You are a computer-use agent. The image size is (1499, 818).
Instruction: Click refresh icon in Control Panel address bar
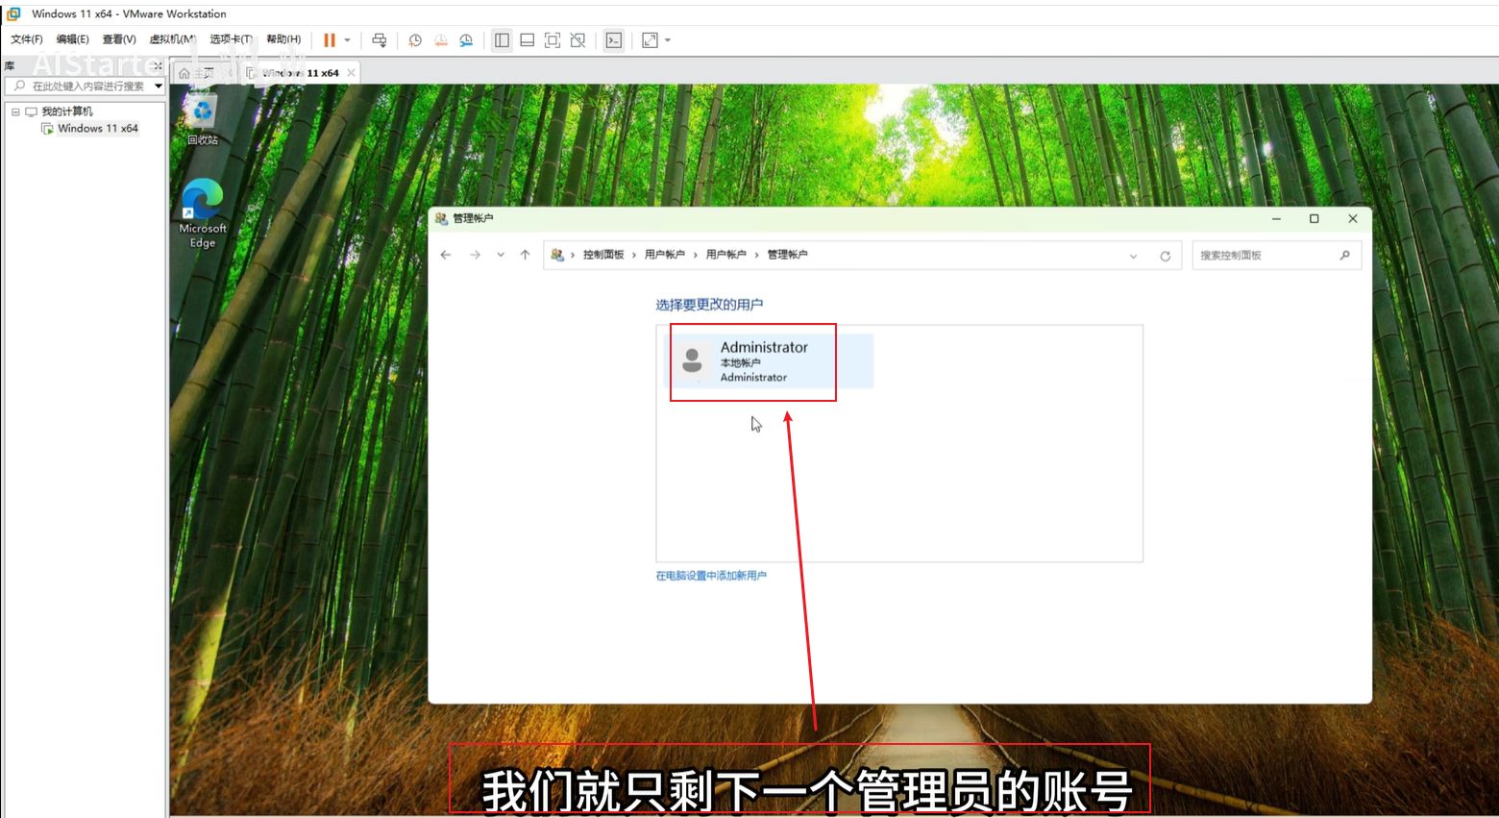1165,256
